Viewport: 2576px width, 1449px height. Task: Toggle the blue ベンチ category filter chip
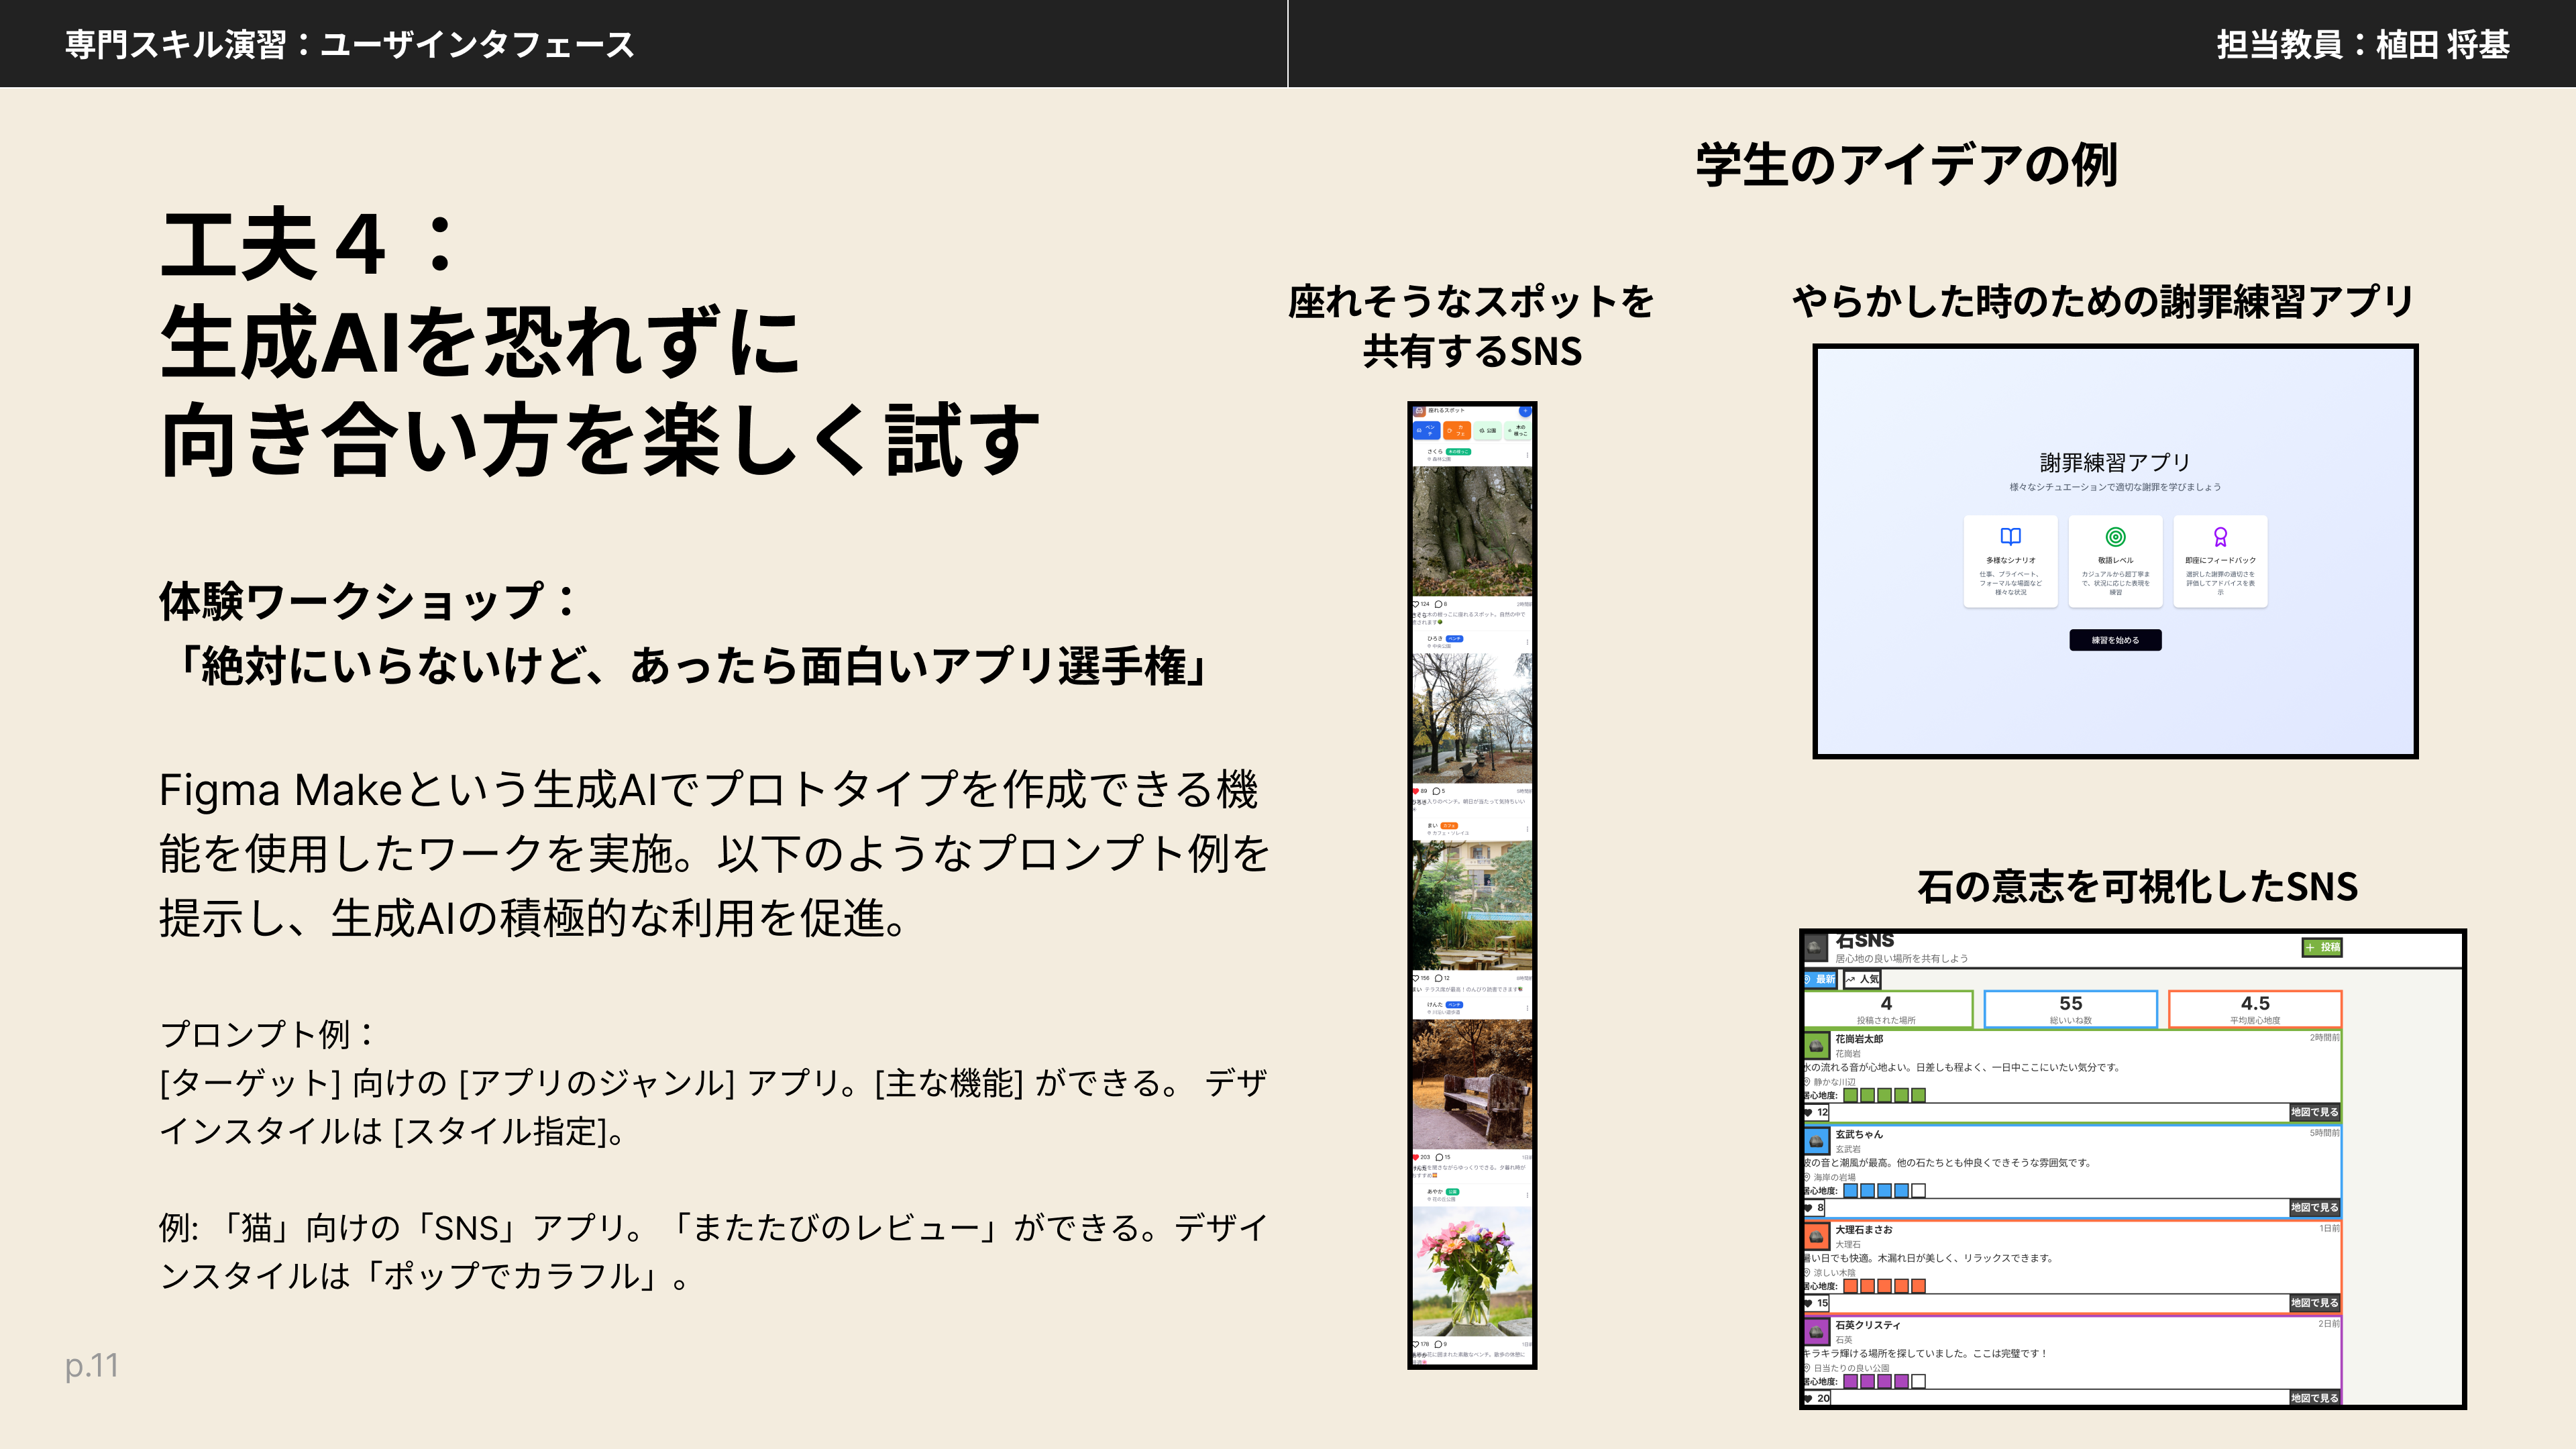point(1427,430)
